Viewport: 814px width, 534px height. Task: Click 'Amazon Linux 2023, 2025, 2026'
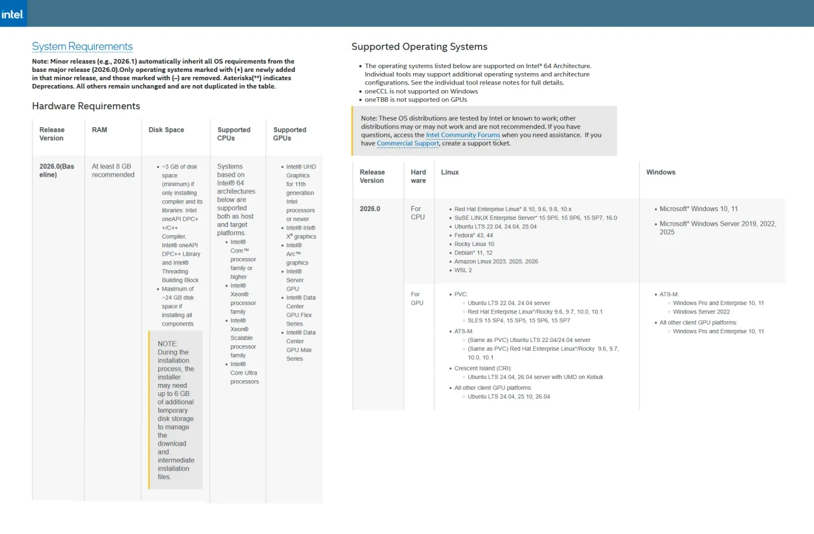(496, 262)
